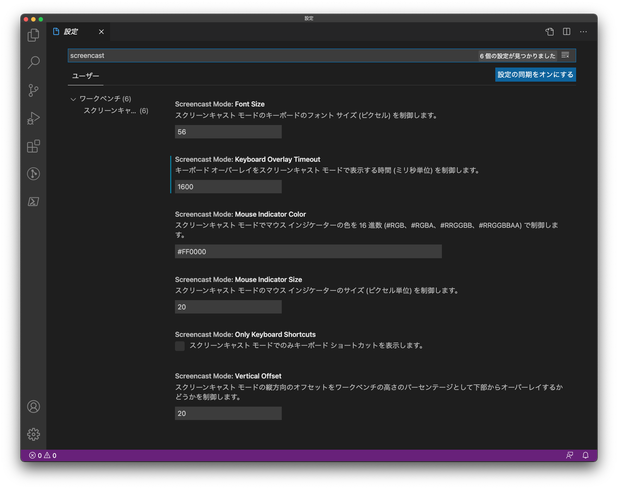Open the Search view in activity bar
Image resolution: width=618 pixels, height=489 pixels.
[x=33, y=62]
